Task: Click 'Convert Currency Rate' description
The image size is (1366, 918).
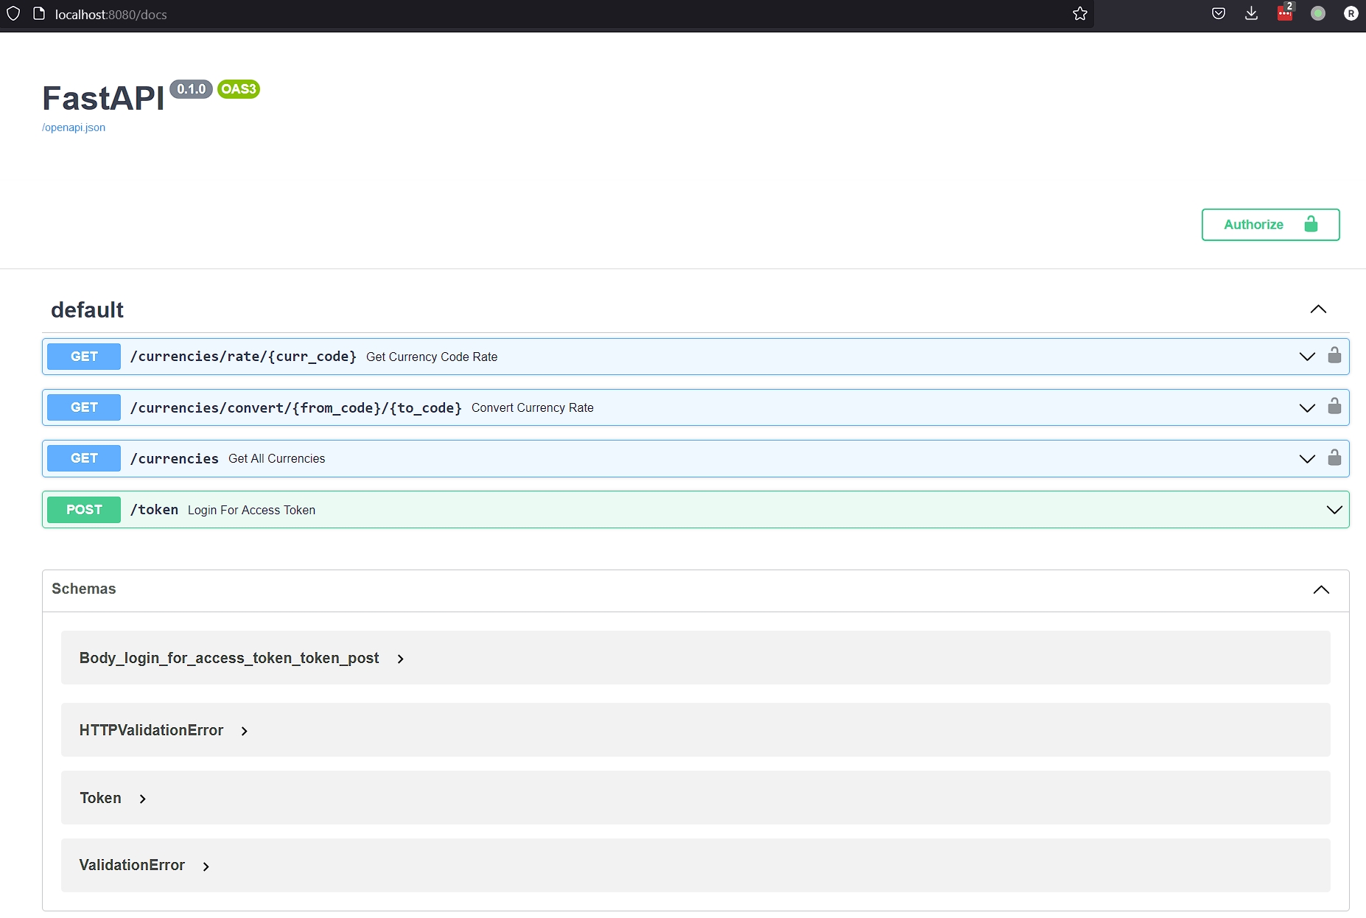Action: pos(533,407)
